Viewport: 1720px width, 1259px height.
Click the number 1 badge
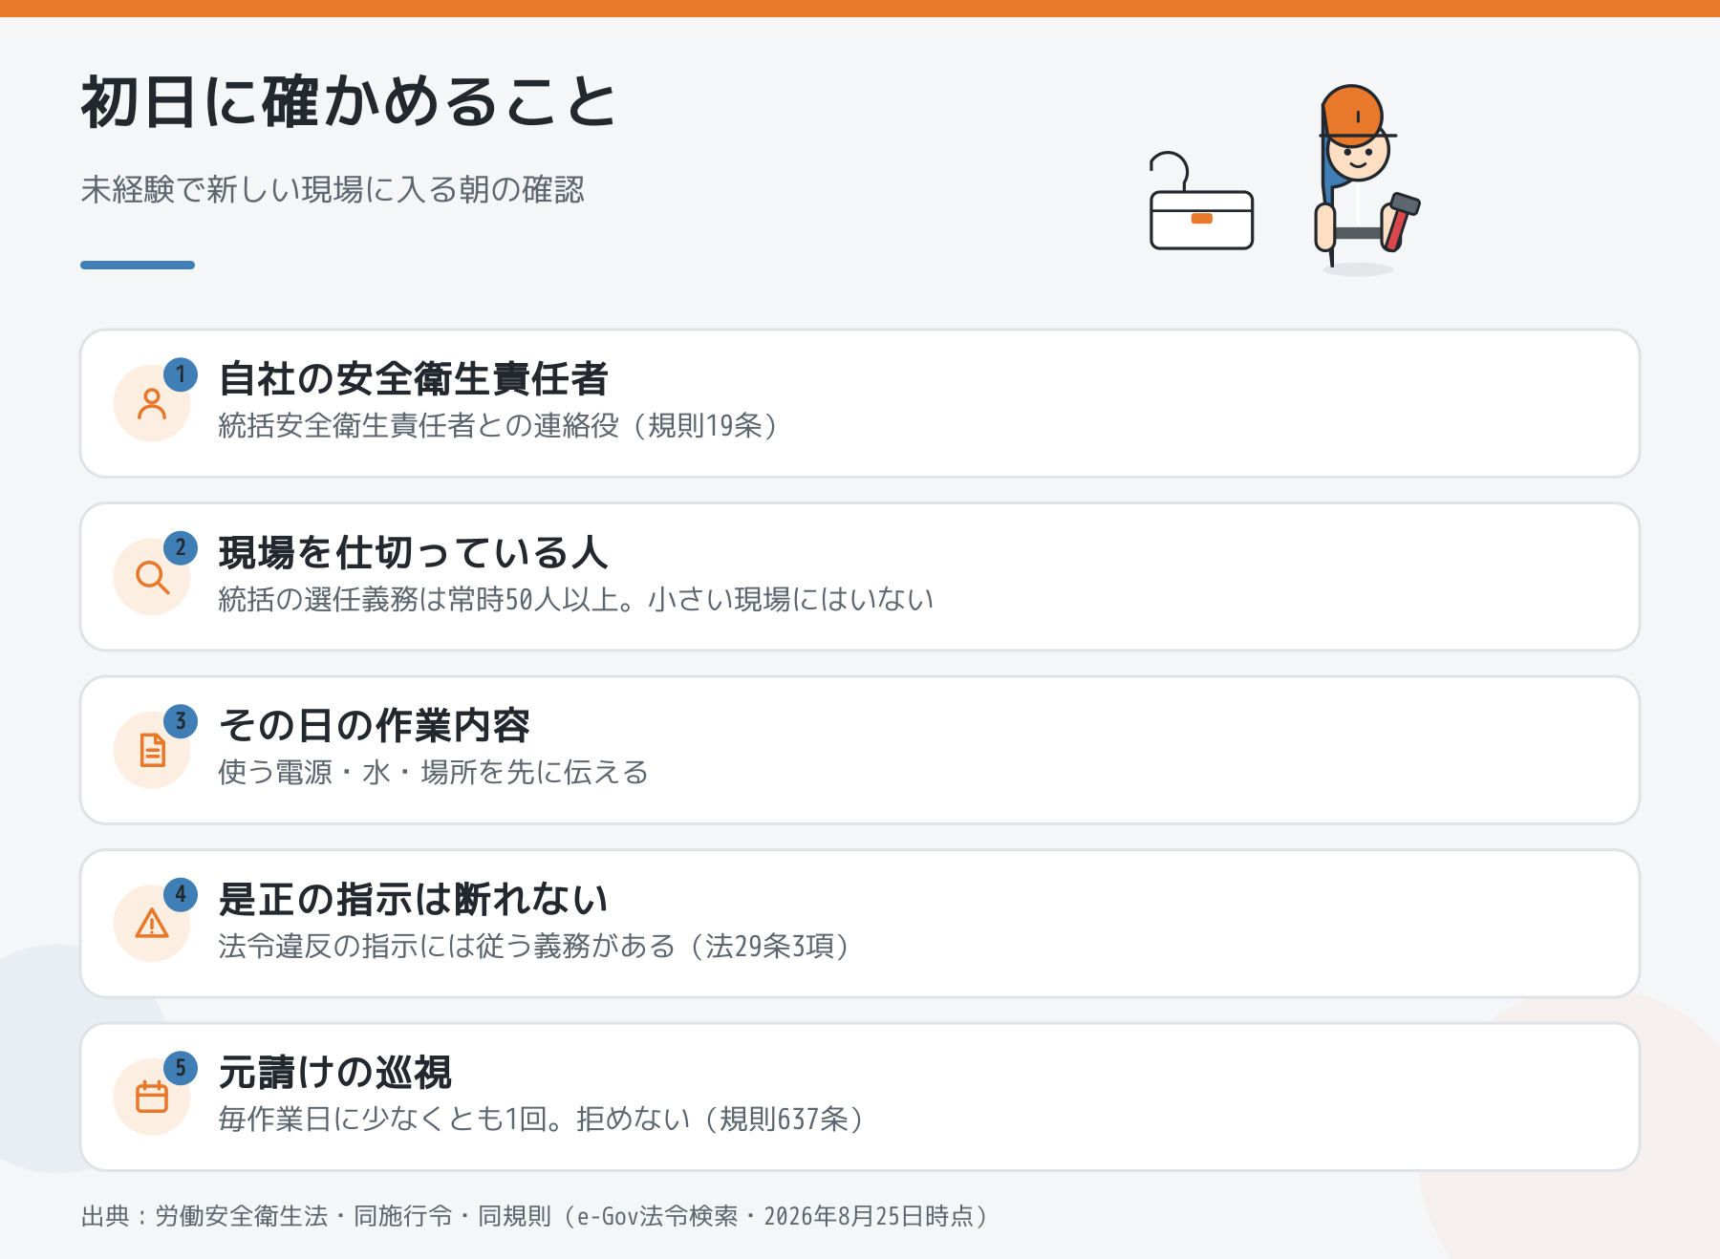[x=181, y=374]
